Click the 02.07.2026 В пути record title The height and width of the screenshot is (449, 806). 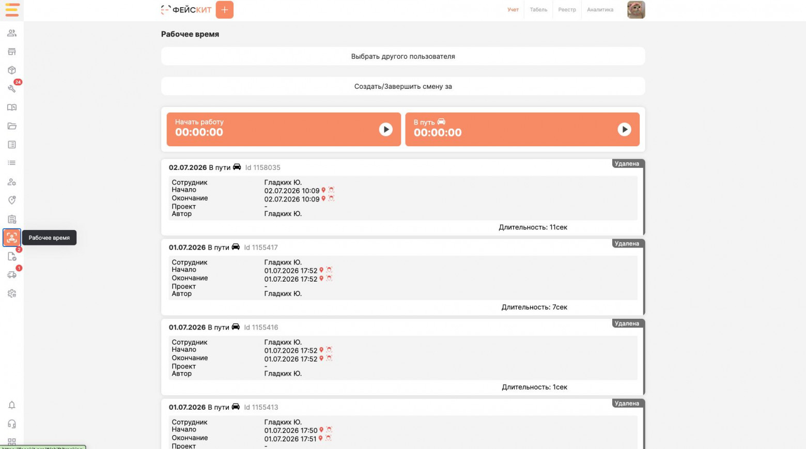199,167
